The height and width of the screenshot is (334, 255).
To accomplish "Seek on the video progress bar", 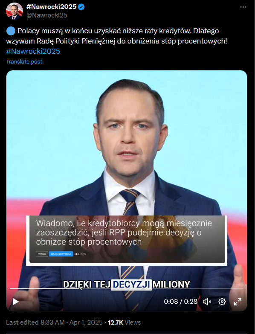I will tap(127, 289).
